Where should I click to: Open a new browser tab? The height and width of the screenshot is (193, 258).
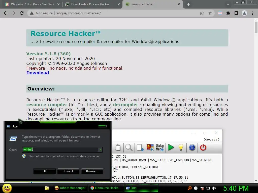pyautogui.click(x=188, y=5)
